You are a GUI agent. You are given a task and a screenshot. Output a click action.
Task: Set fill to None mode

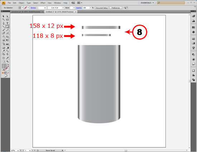pos(8,73)
